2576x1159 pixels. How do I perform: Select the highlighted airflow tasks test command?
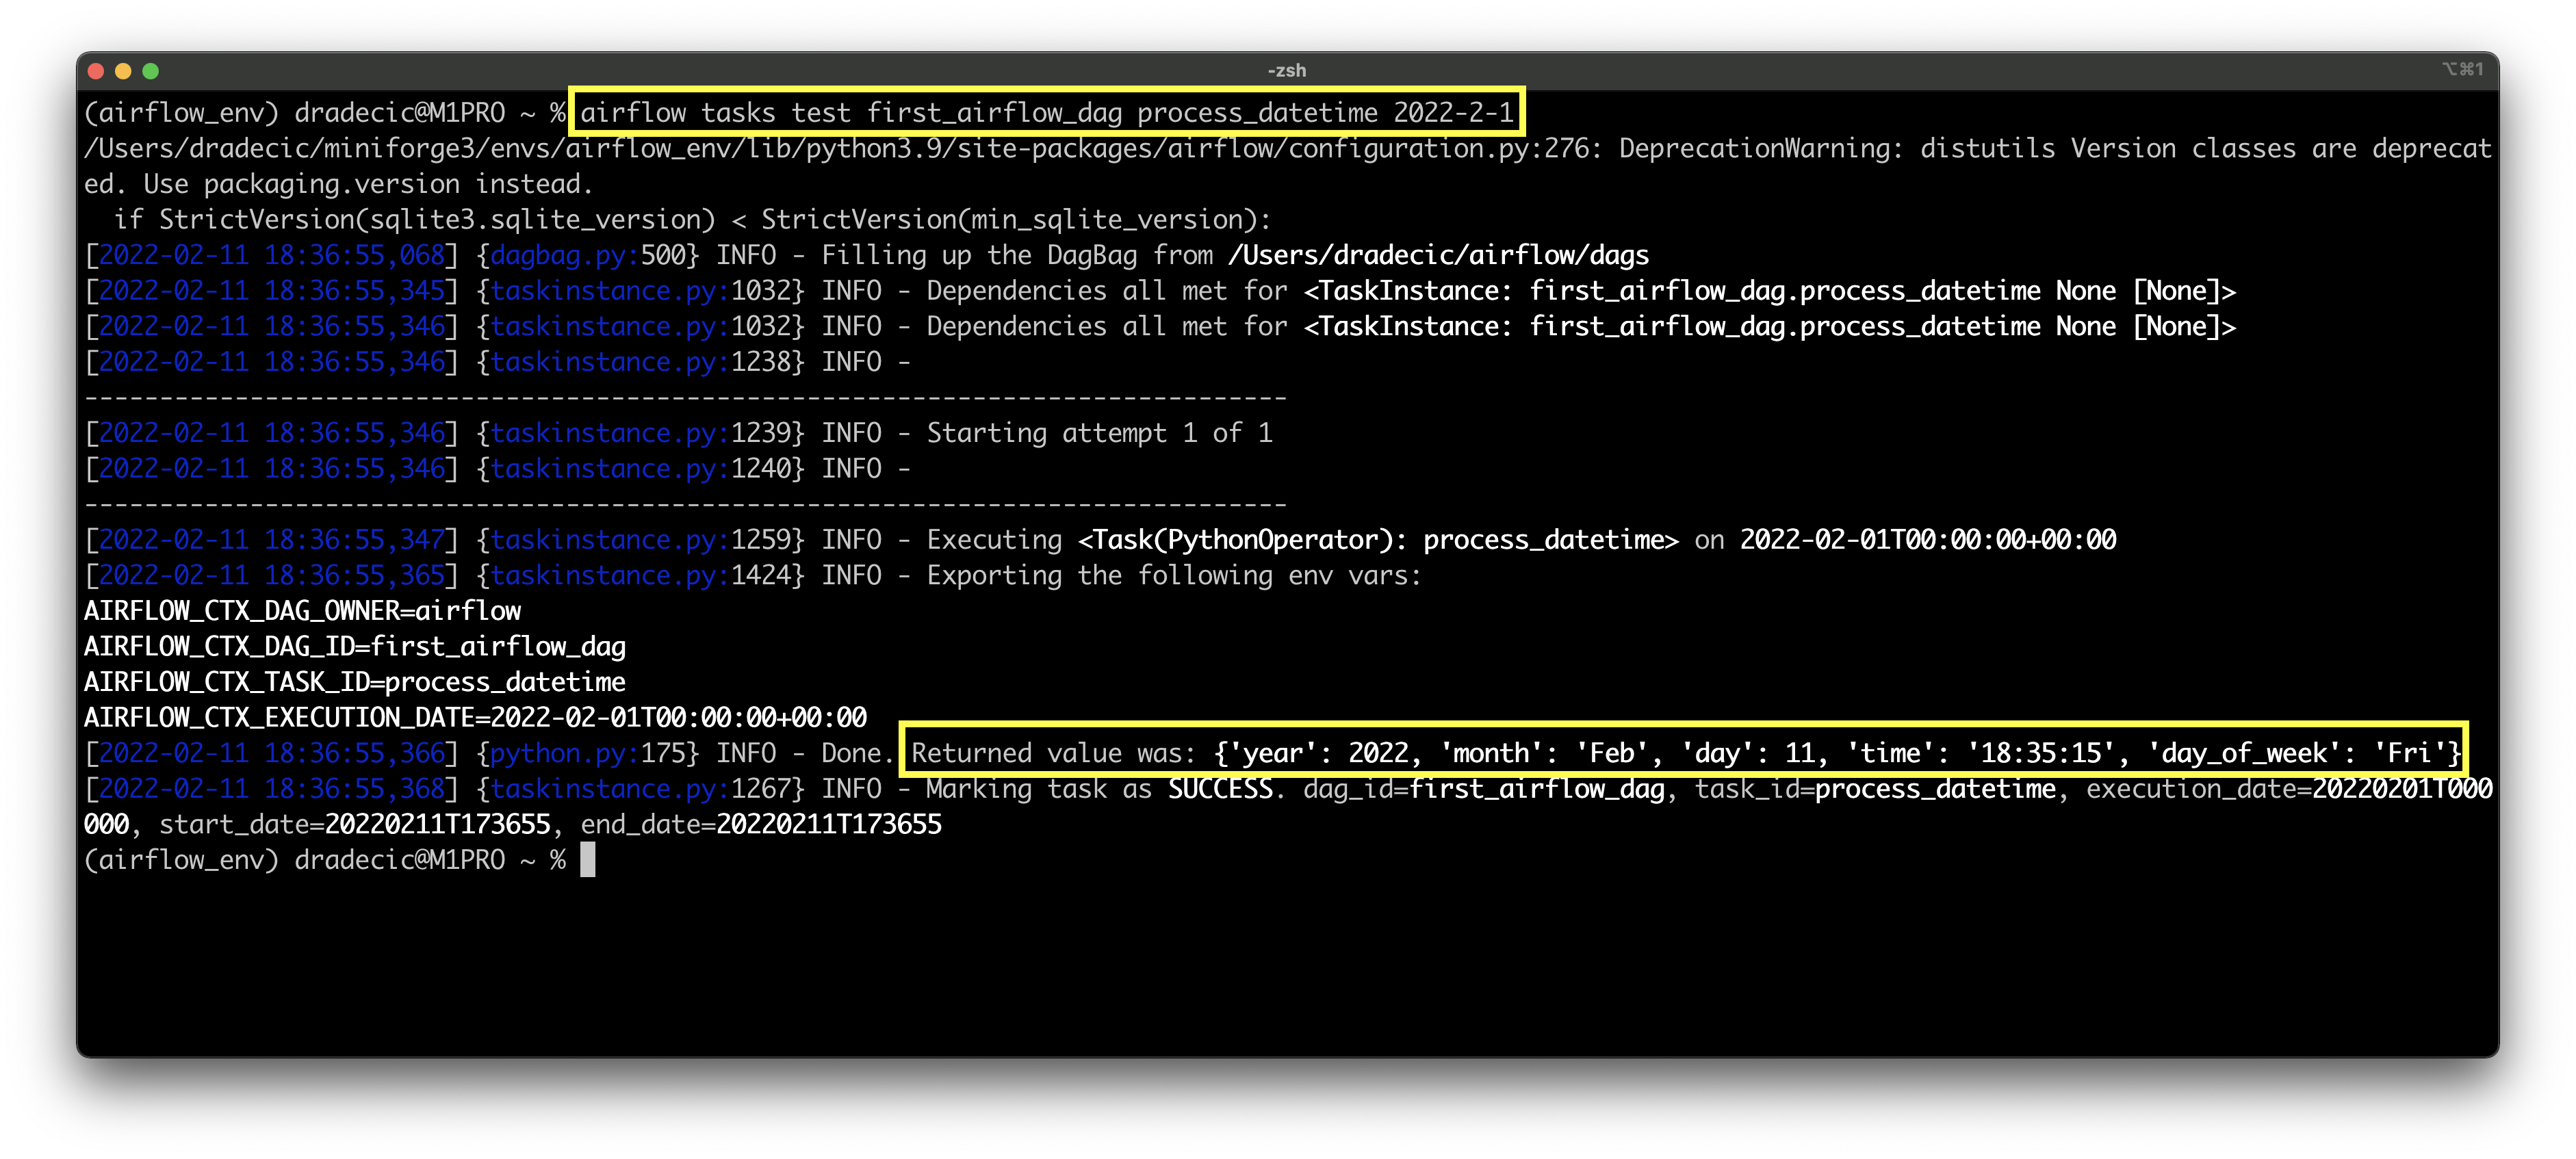click(1046, 112)
